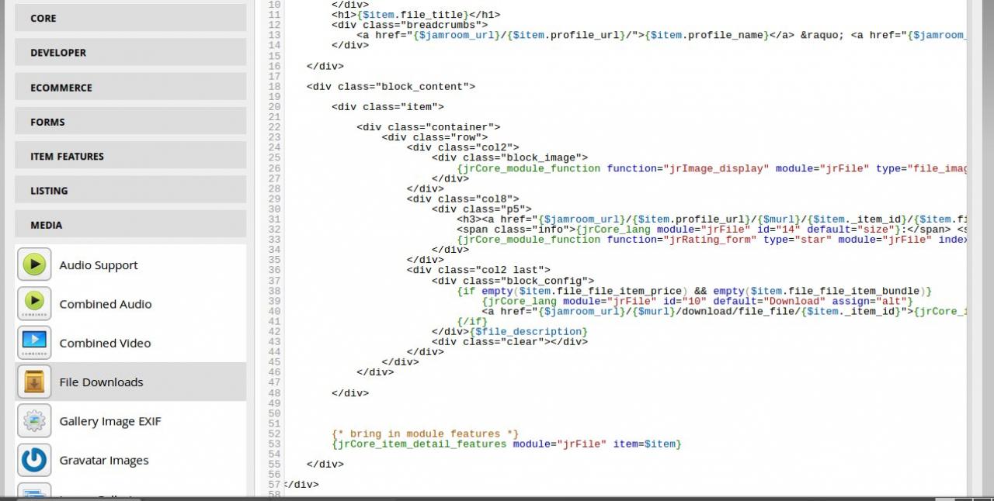Click the h1 file_title code line
The image size is (994, 501).
point(415,15)
